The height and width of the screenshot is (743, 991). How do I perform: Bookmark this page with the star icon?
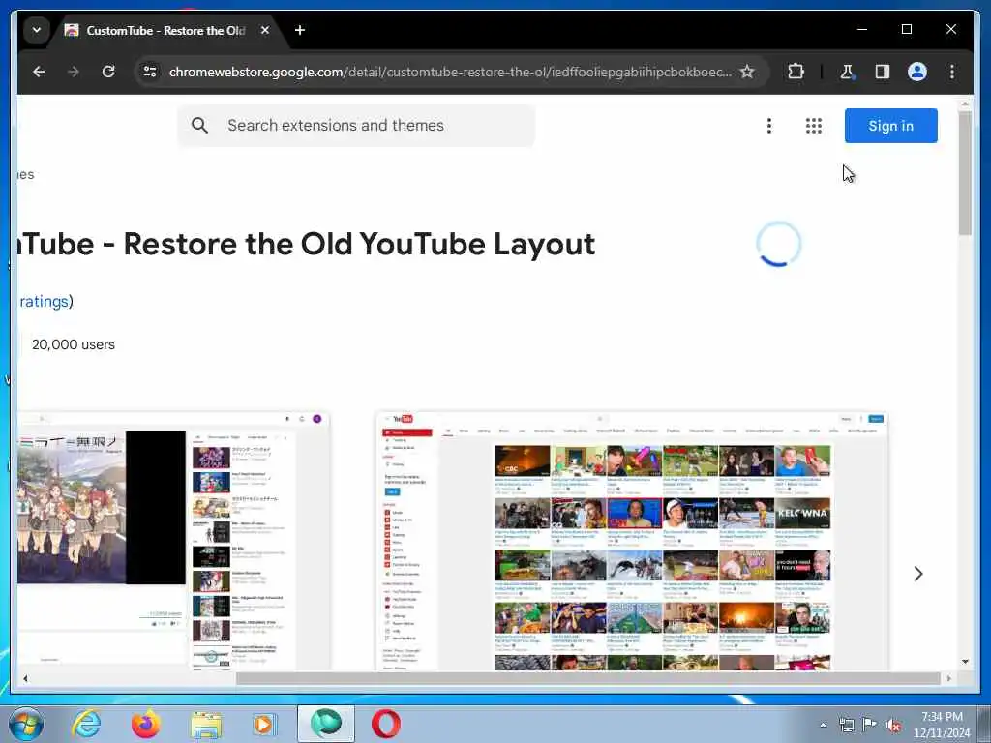point(747,72)
